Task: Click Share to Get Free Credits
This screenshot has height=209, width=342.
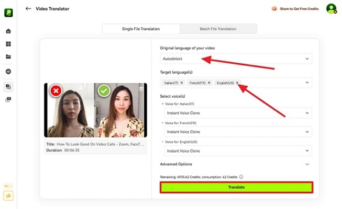Action: [x=295, y=8]
